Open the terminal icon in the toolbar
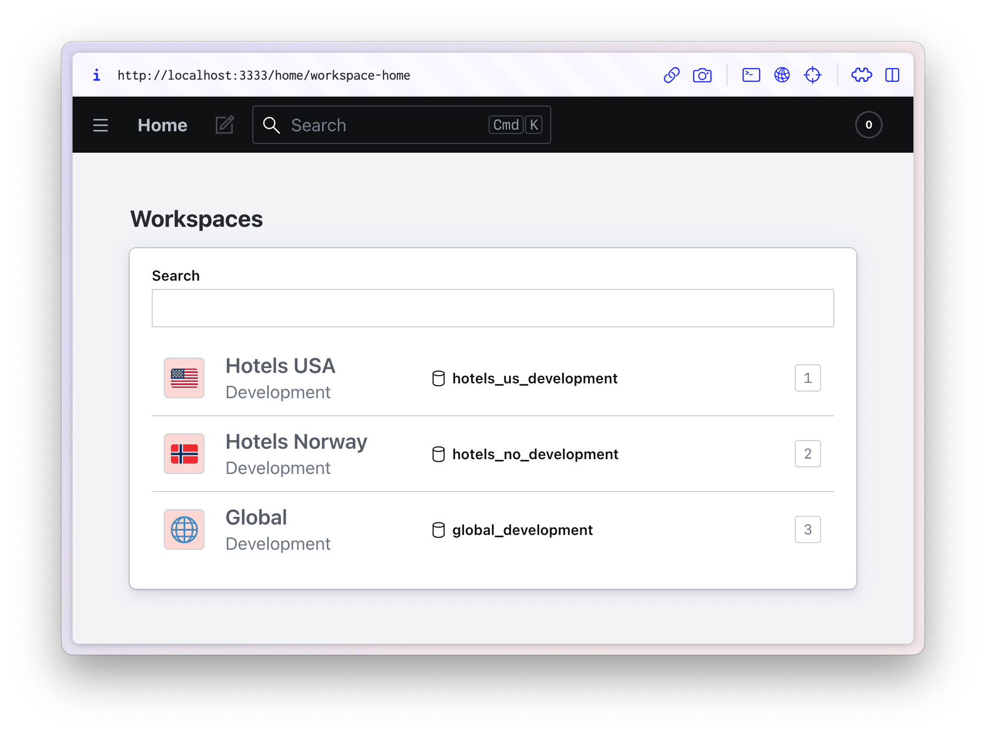 tap(751, 75)
